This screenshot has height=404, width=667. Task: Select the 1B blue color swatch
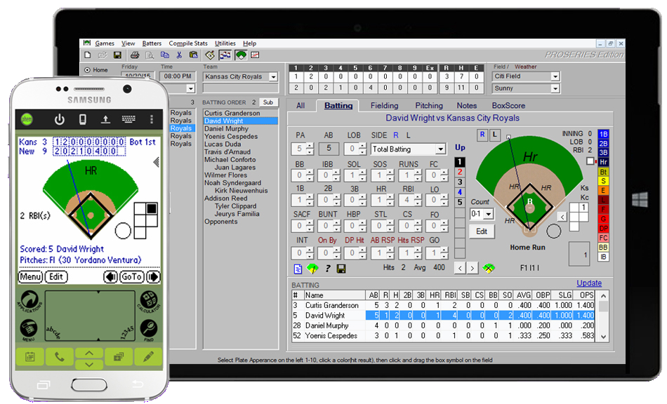[603, 134]
